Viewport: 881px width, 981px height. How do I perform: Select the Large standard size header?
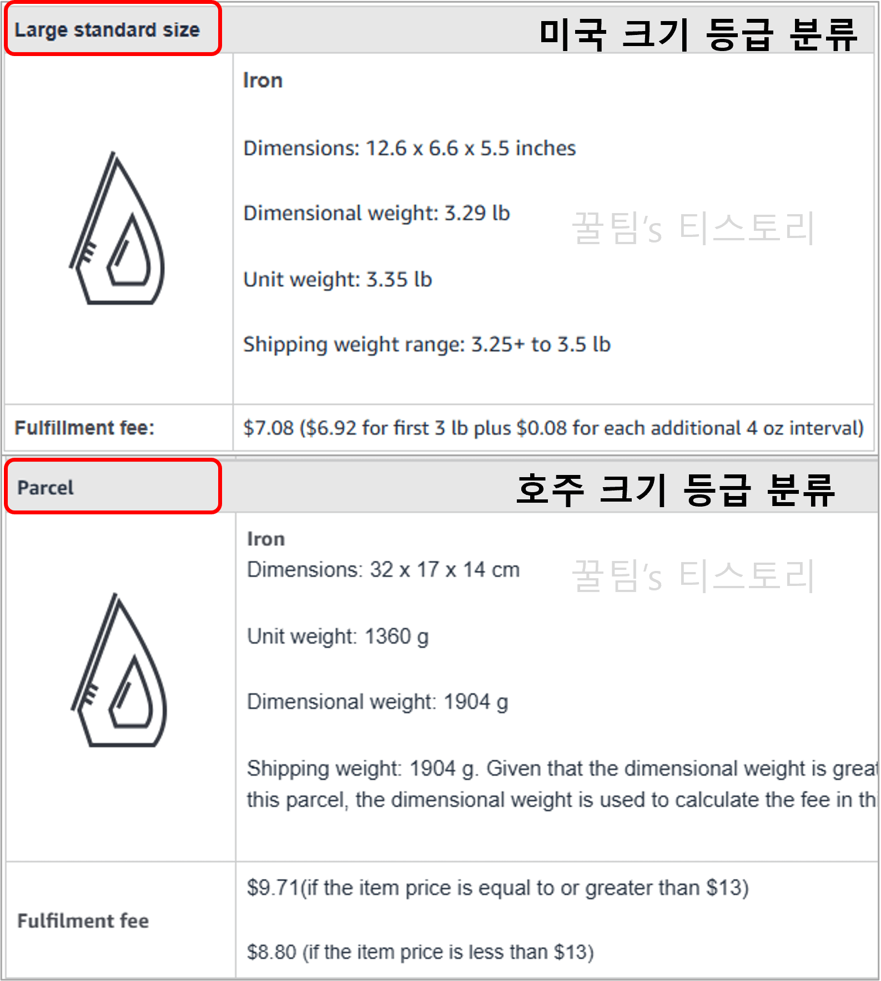[107, 30]
